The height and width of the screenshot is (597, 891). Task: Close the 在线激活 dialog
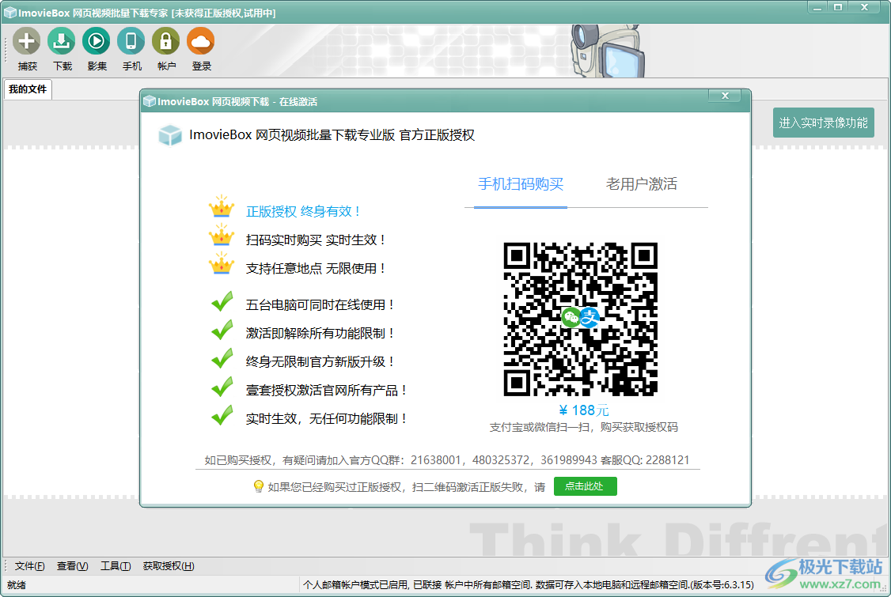(725, 96)
